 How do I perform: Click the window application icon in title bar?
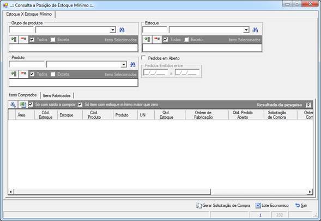click(5, 5)
